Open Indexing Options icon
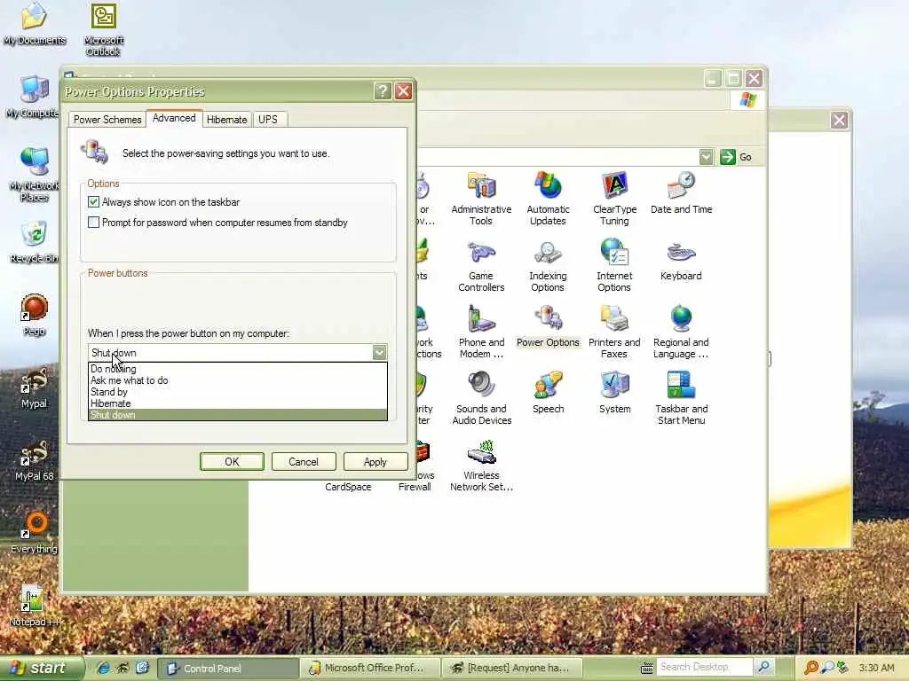The height and width of the screenshot is (681, 909). tap(548, 265)
